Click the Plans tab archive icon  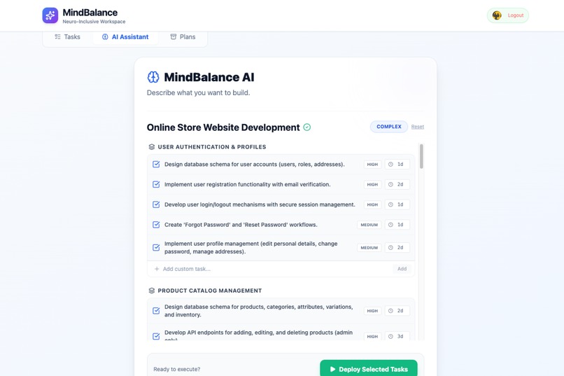[x=174, y=36]
